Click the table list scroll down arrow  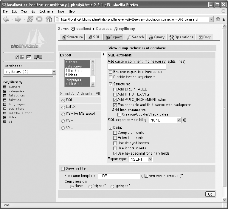click(93, 84)
